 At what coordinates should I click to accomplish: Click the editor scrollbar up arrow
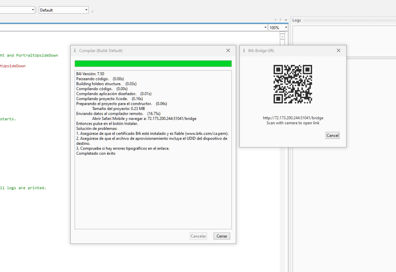tap(282, 37)
